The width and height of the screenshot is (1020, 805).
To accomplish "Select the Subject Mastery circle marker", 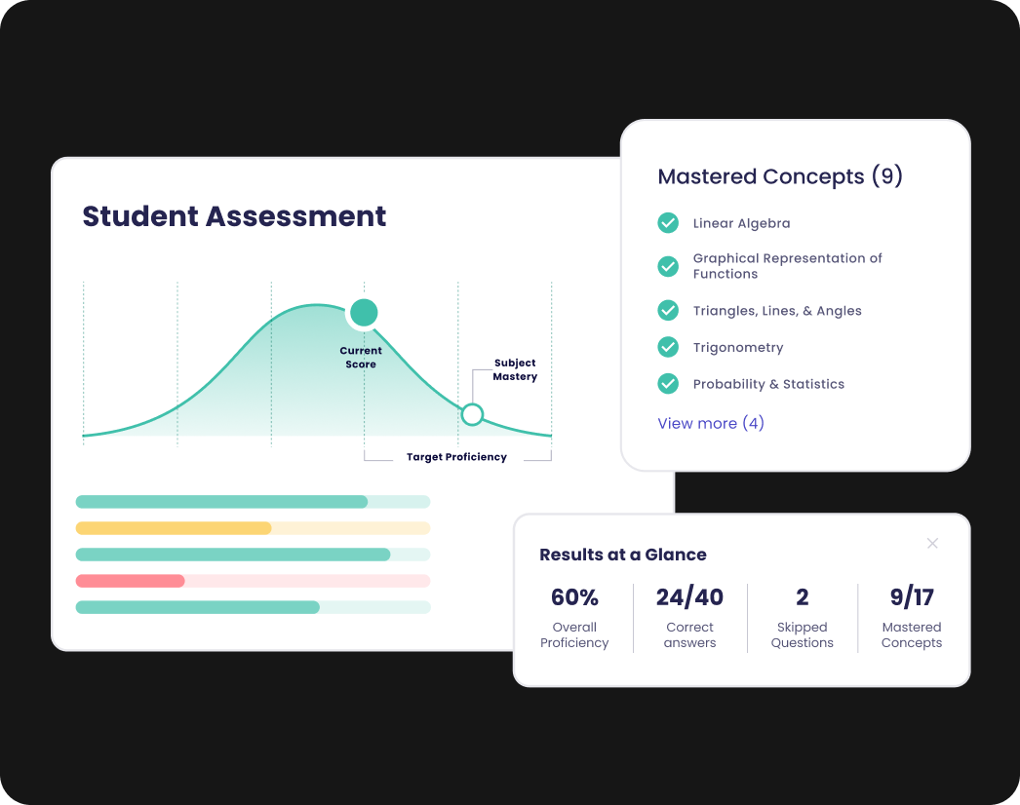I will (x=472, y=414).
